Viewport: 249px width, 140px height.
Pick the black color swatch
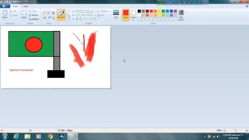pos(139,11)
